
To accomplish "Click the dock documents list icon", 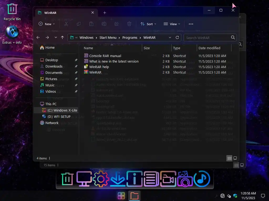I will tap(152, 179).
